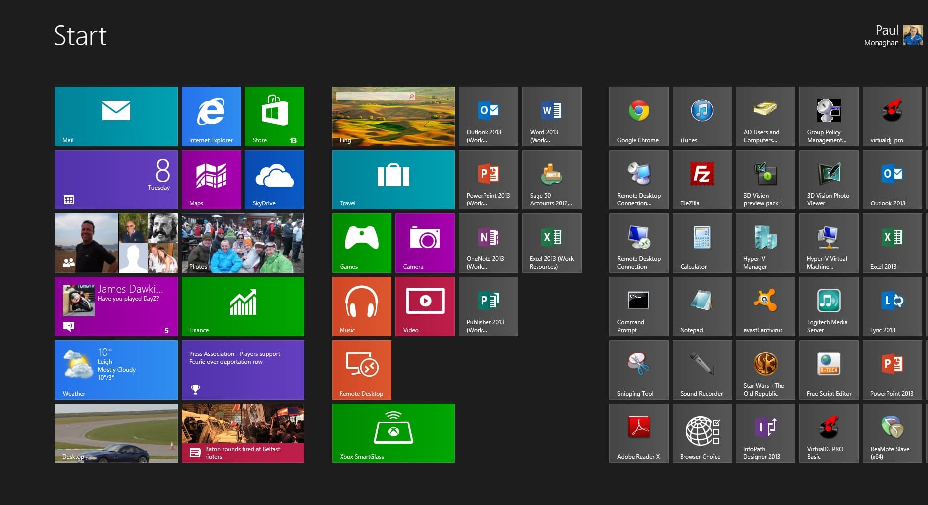Launch Internet Explorer tile
Screen dimensions: 928x505
click(211, 116)
